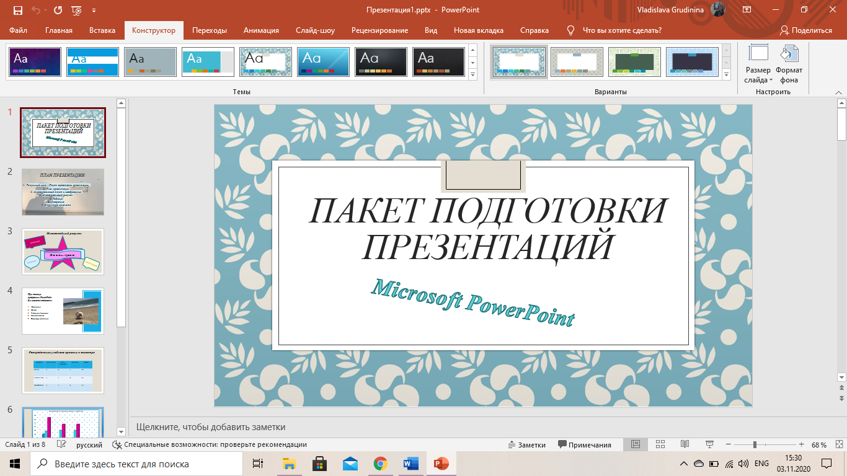Open the Анимация tab
Viewport: 847px width, 476px height.
261,30
